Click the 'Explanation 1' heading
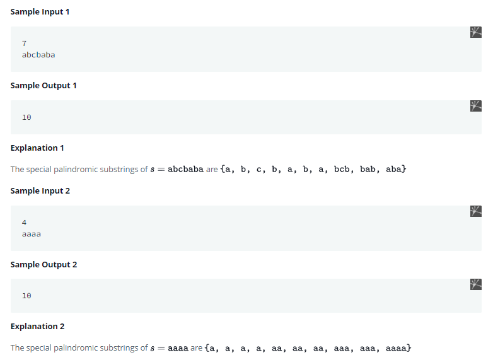 click(37, 148)
